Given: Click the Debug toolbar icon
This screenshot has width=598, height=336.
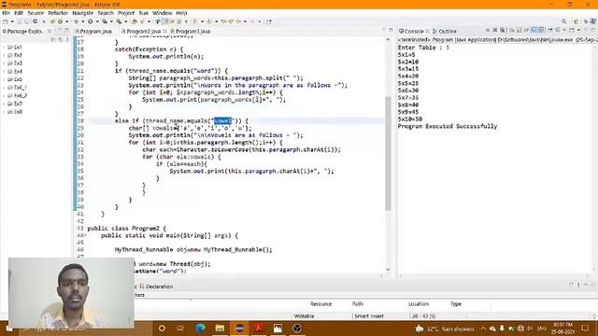Looking at the screenshot, I should click(x=77, y=21).
